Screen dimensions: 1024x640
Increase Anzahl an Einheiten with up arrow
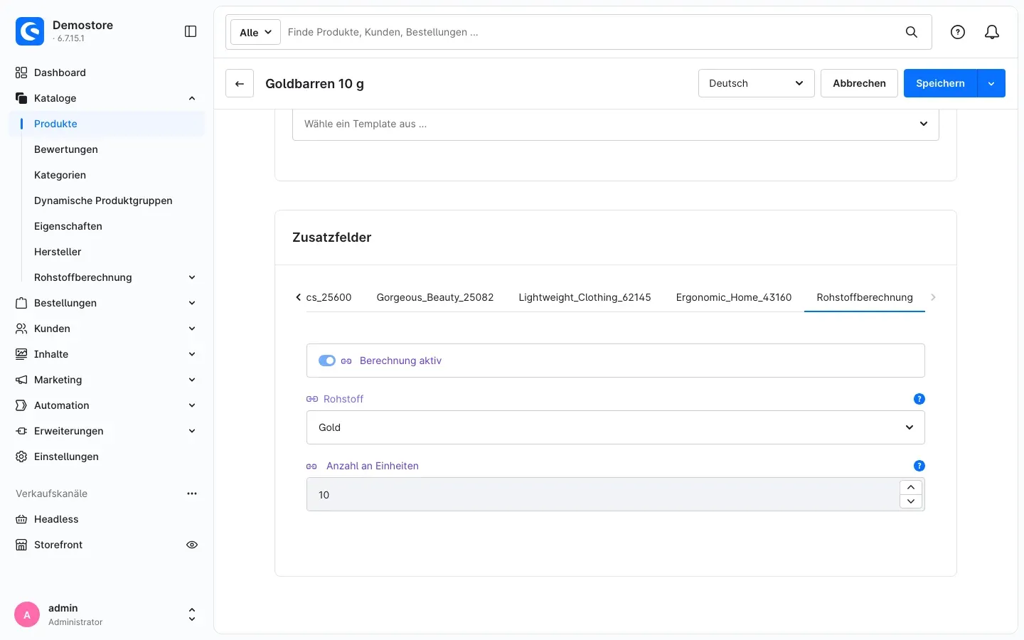coord(911,487)
